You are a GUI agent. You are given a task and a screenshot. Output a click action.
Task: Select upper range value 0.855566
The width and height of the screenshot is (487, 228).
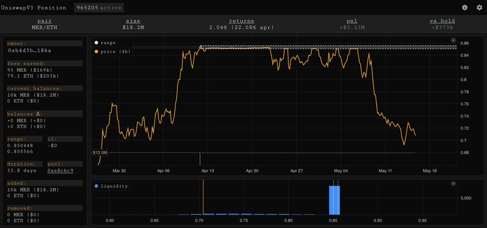(x=21, y=152)
